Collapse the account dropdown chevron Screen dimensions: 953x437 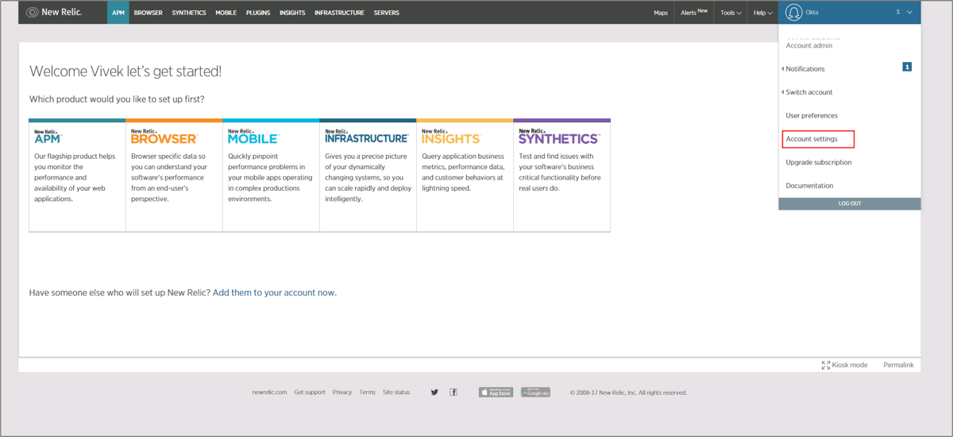pyautogui.click(x=910, y=13)
